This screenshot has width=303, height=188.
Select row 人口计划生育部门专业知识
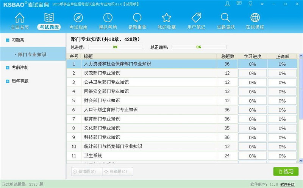182,110
